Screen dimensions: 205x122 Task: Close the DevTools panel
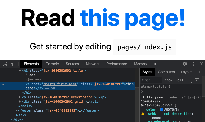201,64
